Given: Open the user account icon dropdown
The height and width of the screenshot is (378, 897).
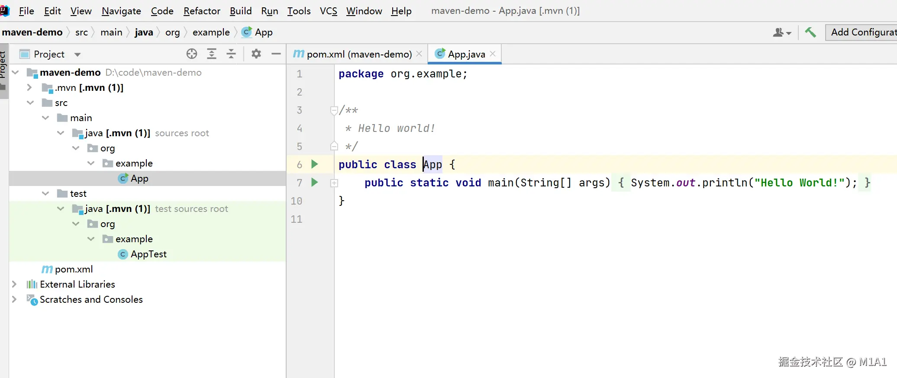Looking at the screenshot, I should (x=782, y=32).
